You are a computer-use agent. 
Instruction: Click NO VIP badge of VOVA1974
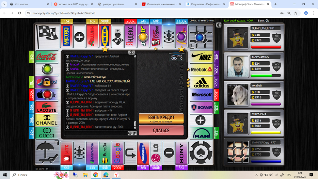tap(277, 123)
